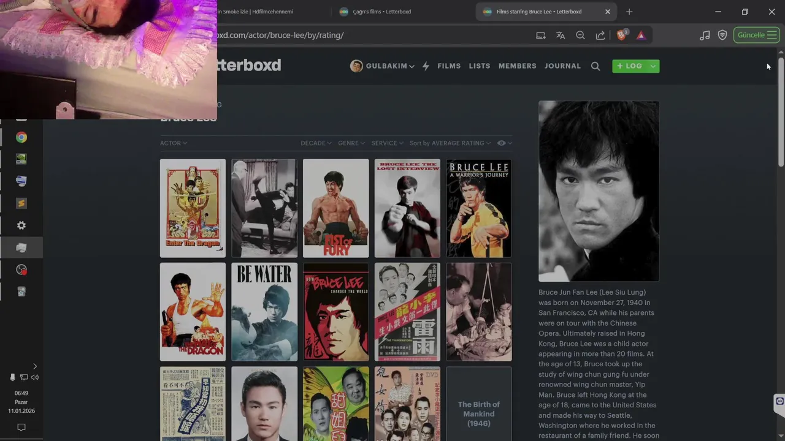
Task: Open the lightning bolt activity icon
Action: point(426,66)
